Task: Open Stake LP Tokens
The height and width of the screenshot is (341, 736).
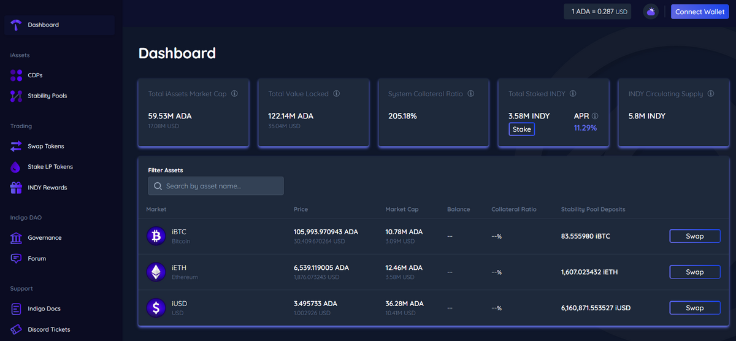Action: pos(50,167)
